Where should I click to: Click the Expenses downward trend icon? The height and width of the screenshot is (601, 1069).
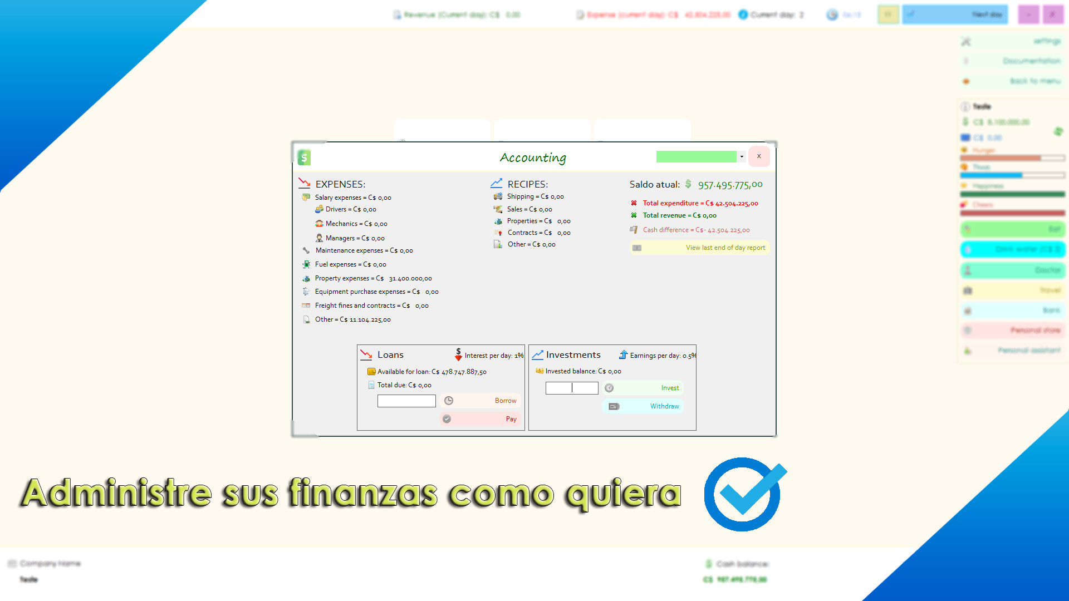click(305, 183)
